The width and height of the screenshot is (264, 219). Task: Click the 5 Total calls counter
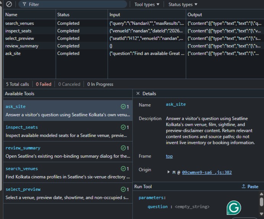[x=18, y=84]
